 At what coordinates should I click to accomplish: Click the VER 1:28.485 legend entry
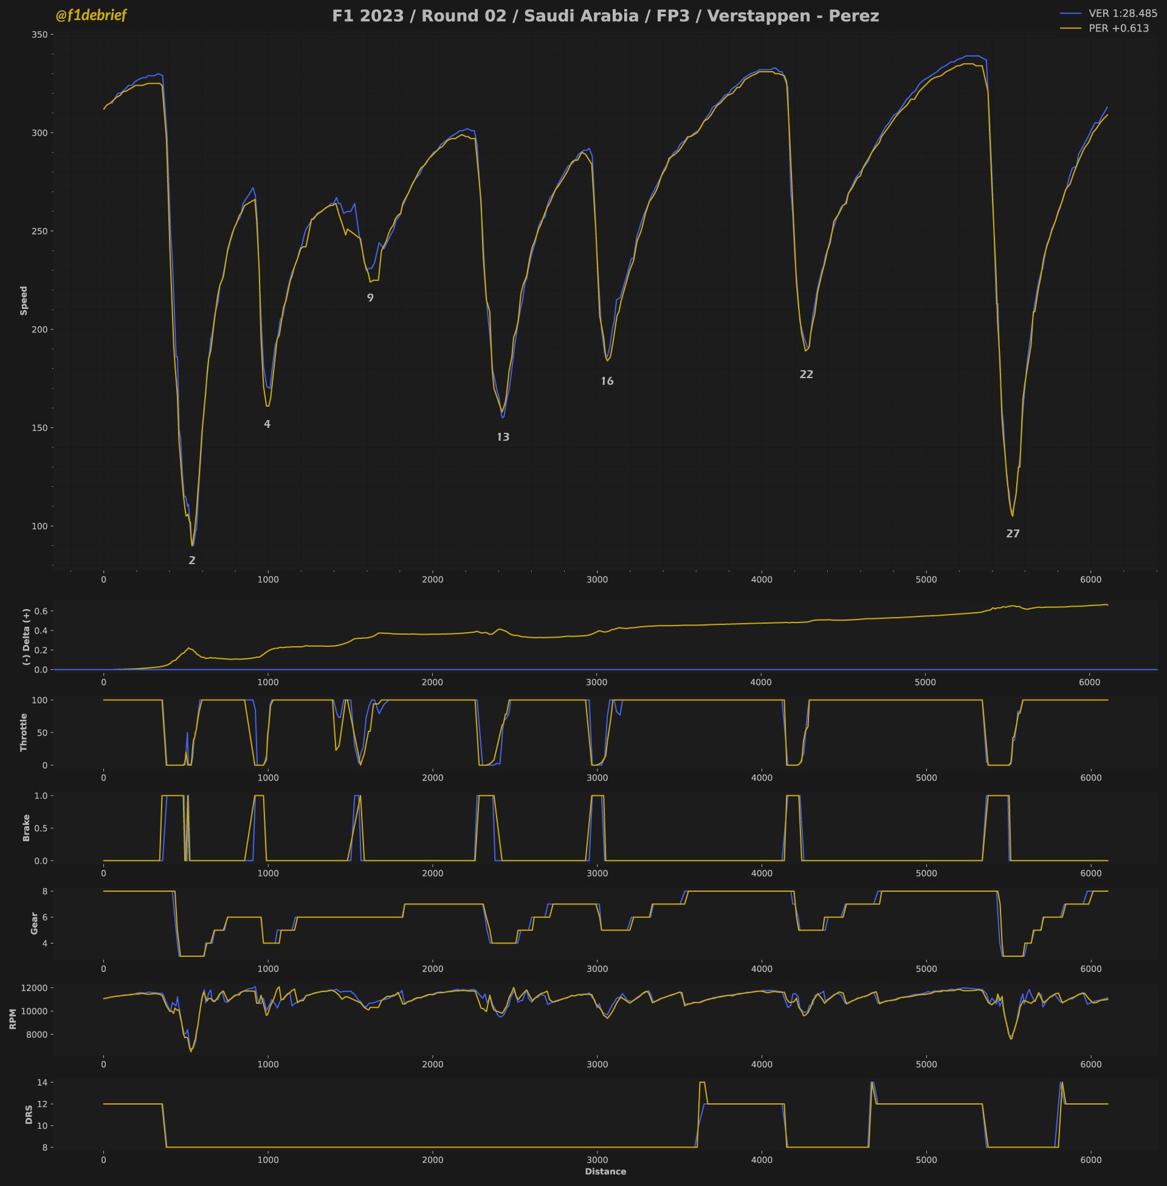click(x=1122, y=13)
